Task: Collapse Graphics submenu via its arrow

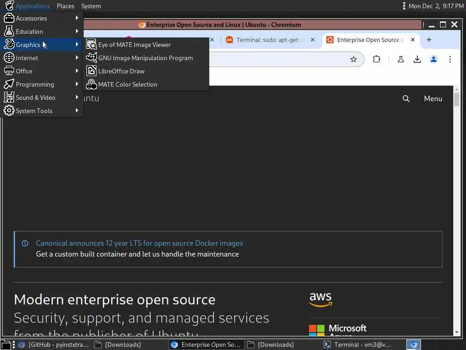Action: pos(77,44)
